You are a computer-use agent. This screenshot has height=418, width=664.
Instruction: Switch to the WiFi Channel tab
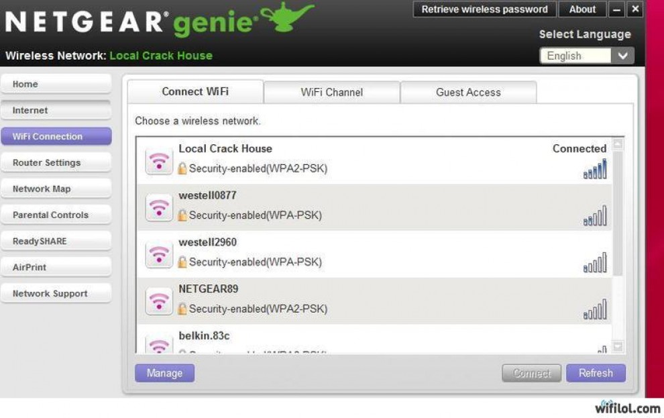click(331, 93)
